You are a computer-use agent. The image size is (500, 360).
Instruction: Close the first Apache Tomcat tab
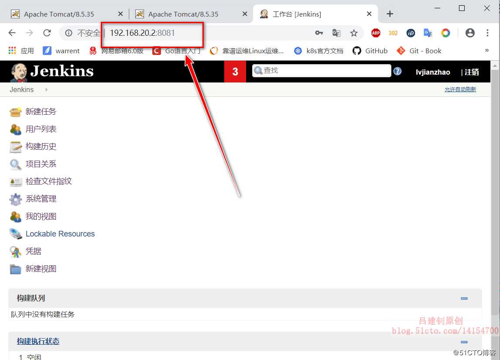120,14
